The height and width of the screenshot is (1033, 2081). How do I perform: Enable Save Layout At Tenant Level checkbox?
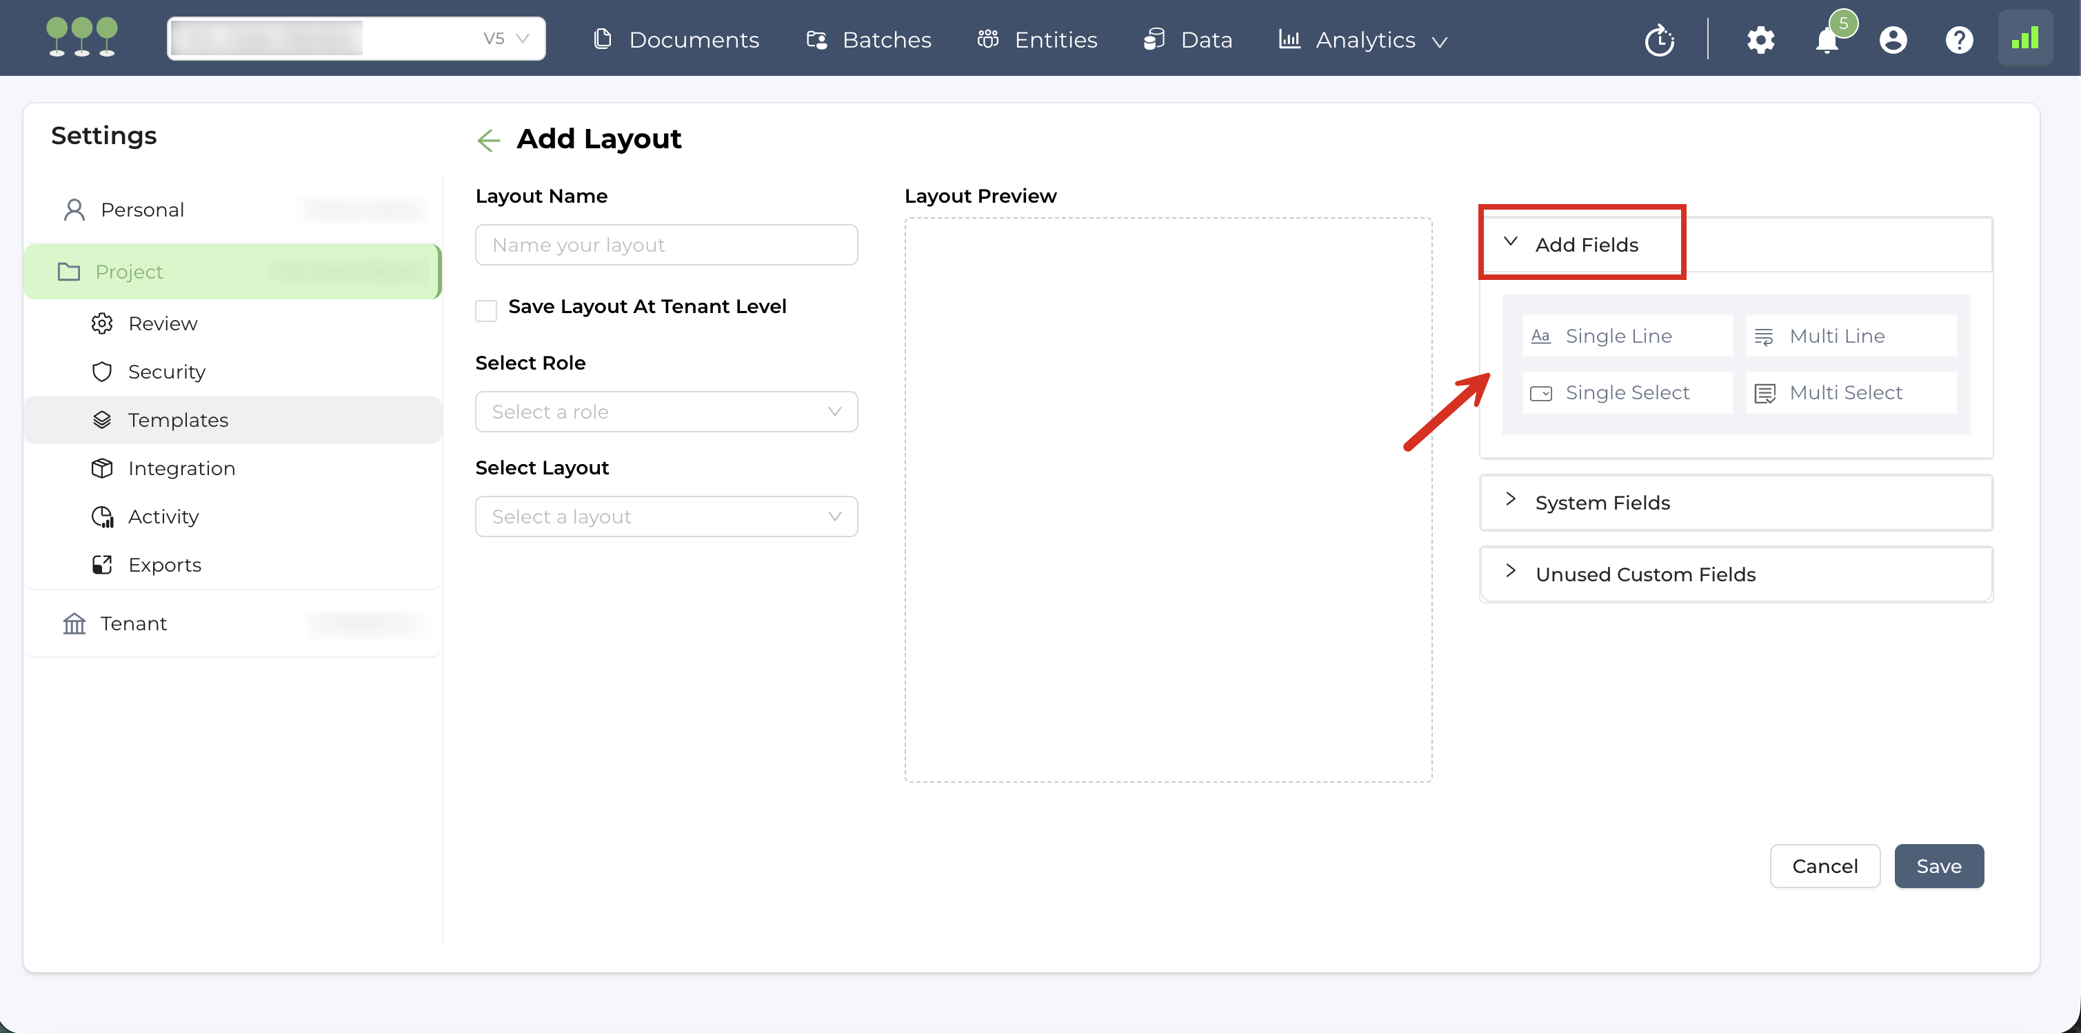[486, 310]
